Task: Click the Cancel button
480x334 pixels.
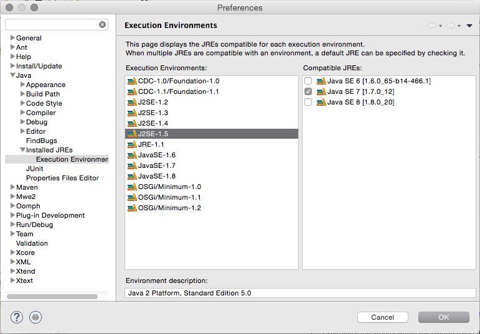Action: (383, 317)
